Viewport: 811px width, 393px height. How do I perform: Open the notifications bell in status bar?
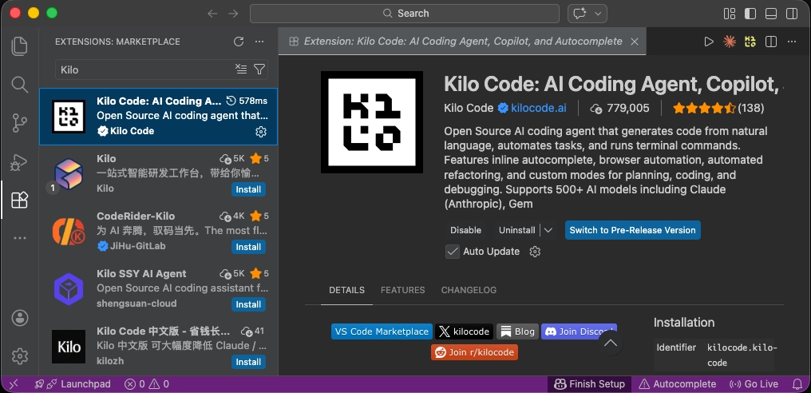click(797, 384)
